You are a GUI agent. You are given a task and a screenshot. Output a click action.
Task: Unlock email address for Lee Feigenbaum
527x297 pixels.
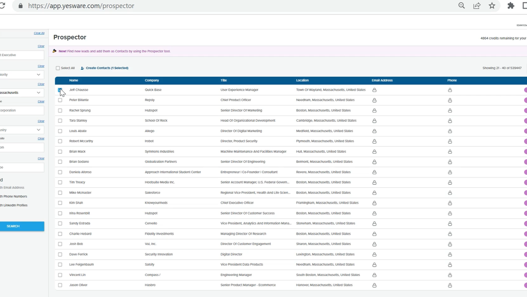(375, 265)
